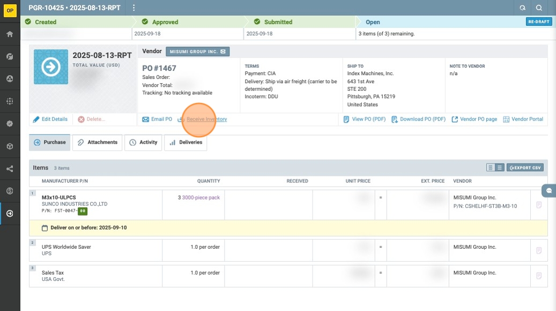The image size is (556, 311).
Task: Go to Home in the left sidebar
Action: (10, 34)
